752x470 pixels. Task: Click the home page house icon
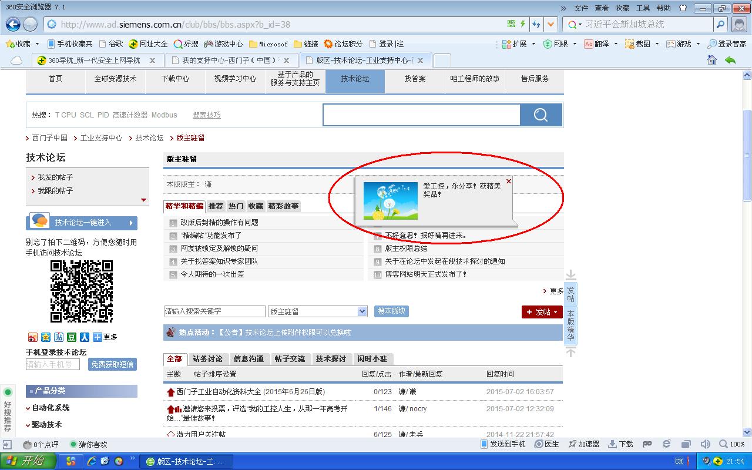(x=712, y=60)
